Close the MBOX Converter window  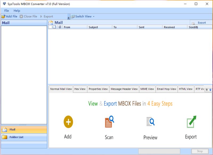207,4
